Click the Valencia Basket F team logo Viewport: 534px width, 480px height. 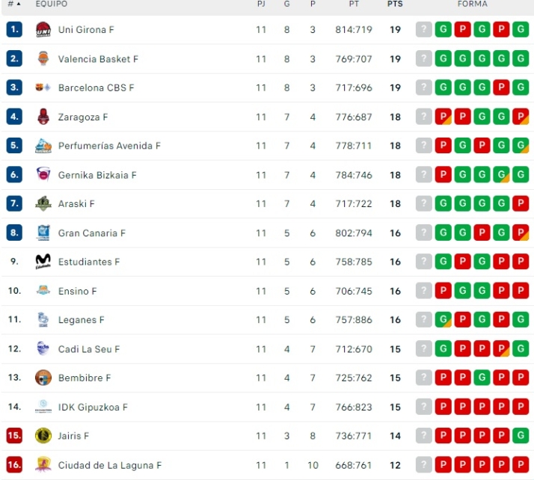(43, 59)
